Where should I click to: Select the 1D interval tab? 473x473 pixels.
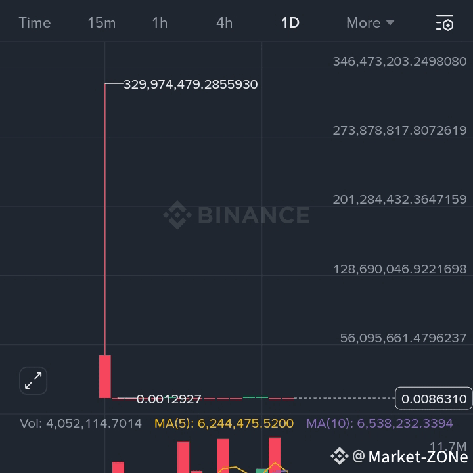point(290,23)
